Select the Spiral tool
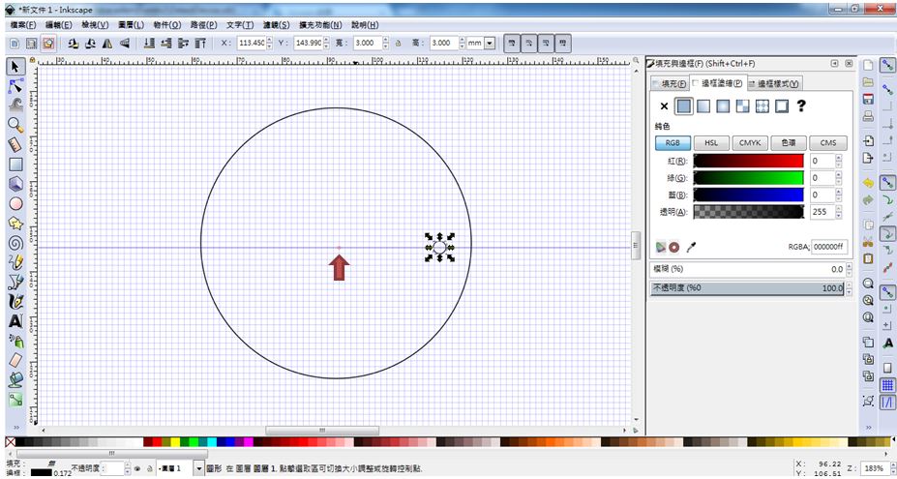897x479 pixels. tap(15, 243)
